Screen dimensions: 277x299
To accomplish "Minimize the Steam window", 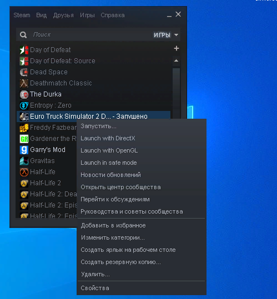I will click(169, 16).
